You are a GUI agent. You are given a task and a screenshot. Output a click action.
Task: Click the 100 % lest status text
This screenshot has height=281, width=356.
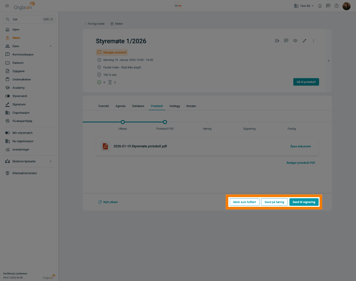point(110,75)
